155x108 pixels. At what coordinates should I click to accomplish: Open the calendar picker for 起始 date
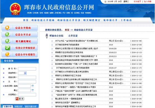pyautogui.click(x=33, y=86)
